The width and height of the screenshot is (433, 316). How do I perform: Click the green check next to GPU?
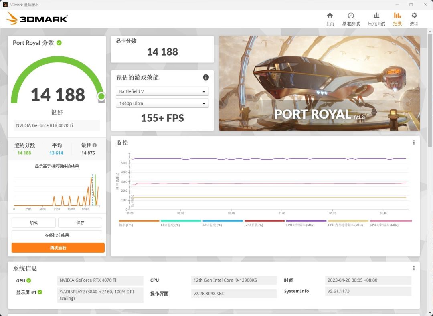click(29, 280)
